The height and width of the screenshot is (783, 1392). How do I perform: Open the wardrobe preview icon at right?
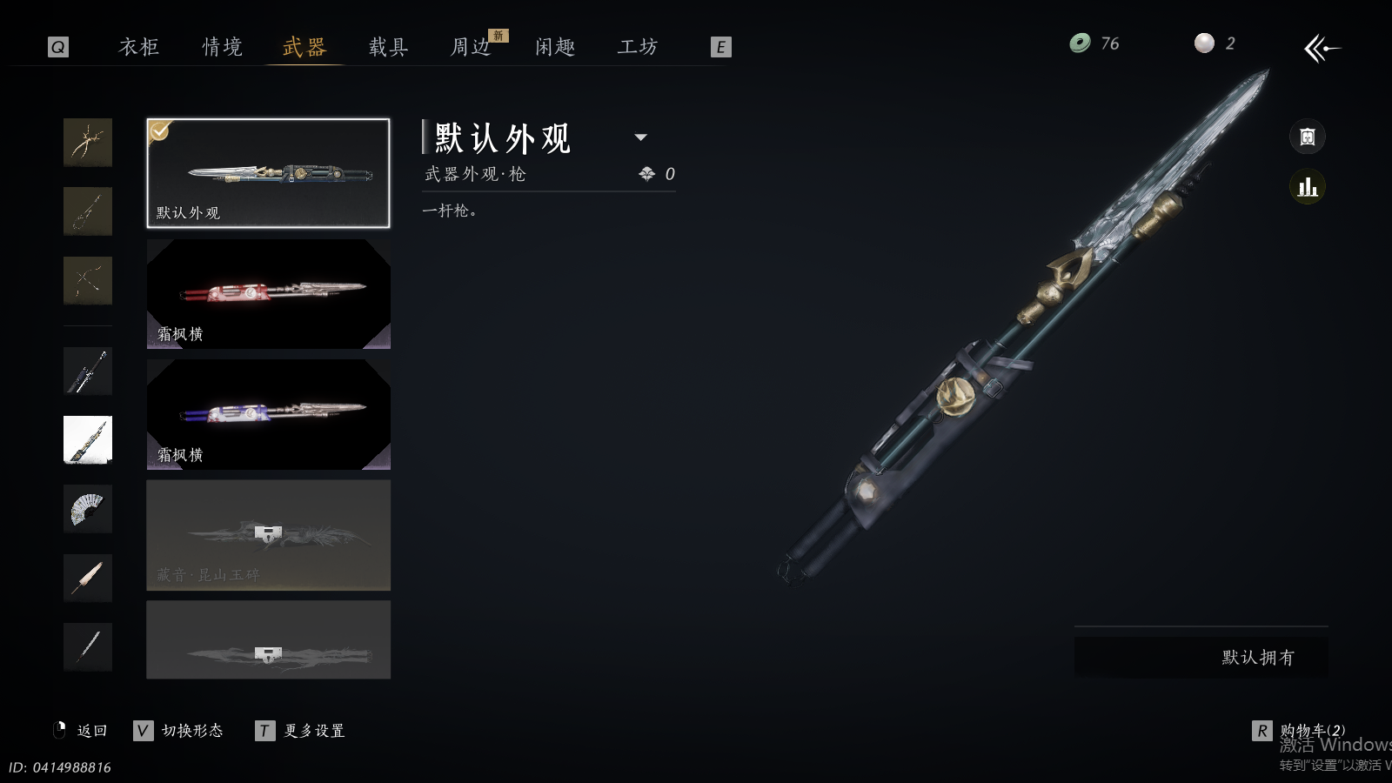(1307, 137)
